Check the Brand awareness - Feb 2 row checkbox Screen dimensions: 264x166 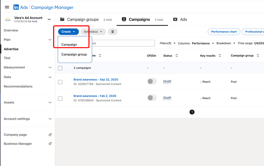60,98
